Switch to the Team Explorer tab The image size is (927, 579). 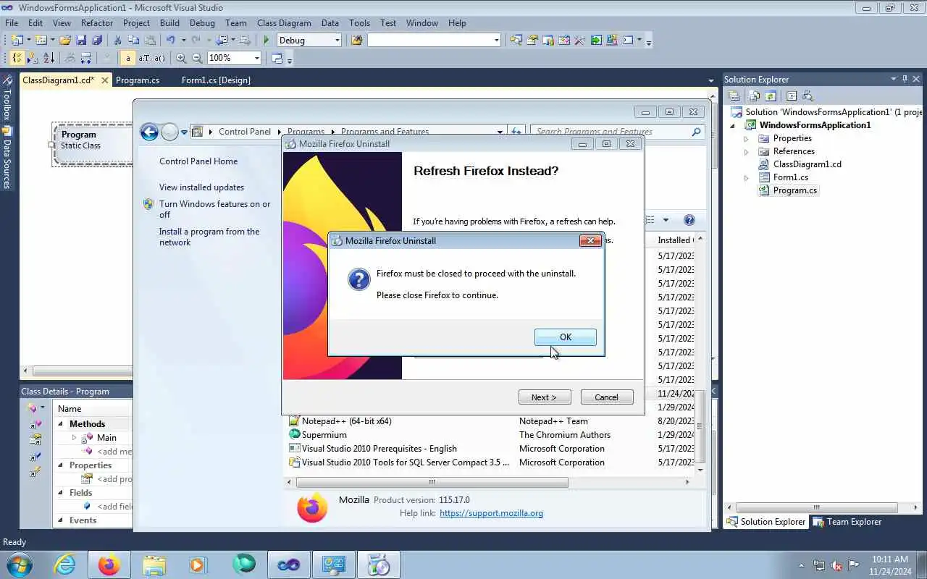847,522
